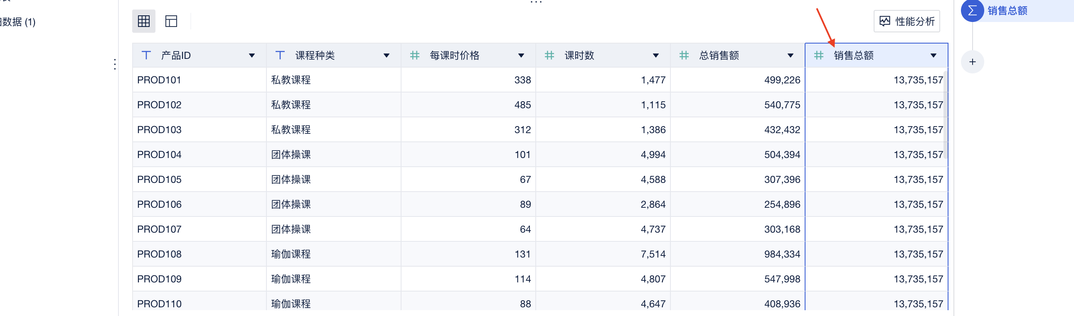Select cell PROD109

click(199, 280)
